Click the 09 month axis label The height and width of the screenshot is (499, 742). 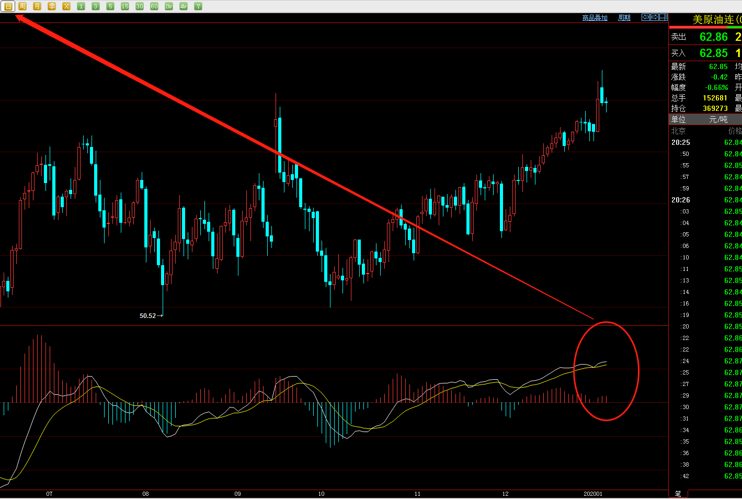click(237, 494)
